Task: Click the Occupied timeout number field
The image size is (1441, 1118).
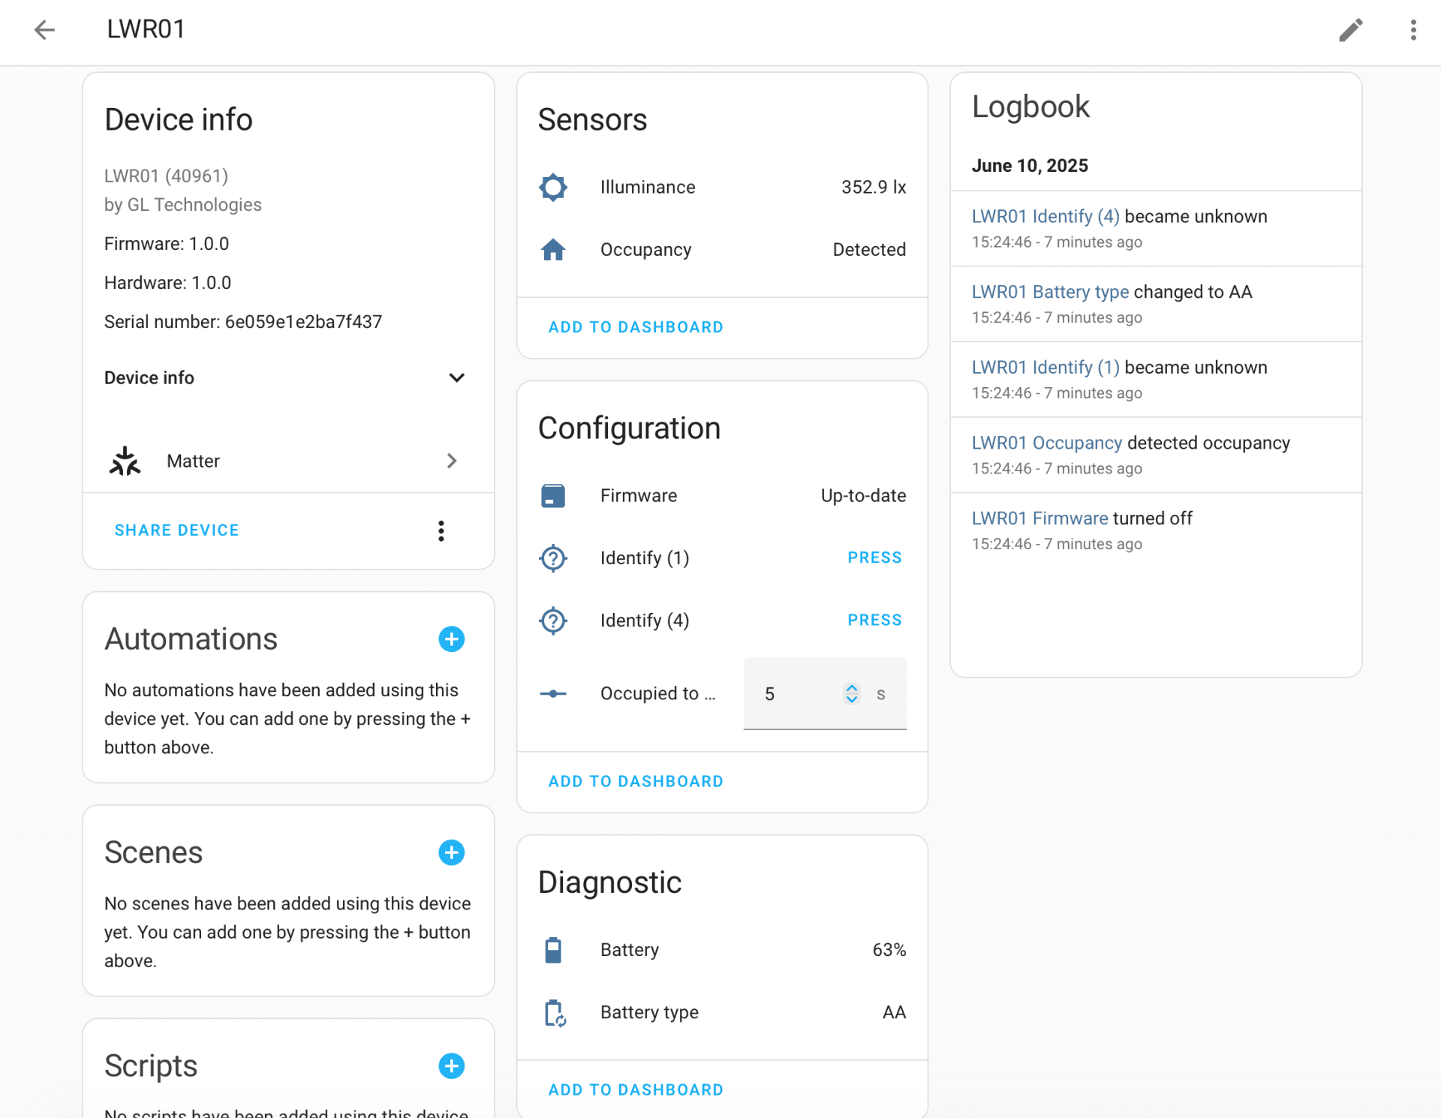Action: (796, 694)
